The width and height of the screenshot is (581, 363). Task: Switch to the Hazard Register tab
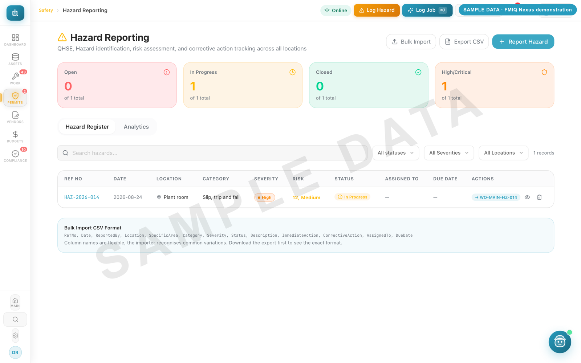(87, 127)
